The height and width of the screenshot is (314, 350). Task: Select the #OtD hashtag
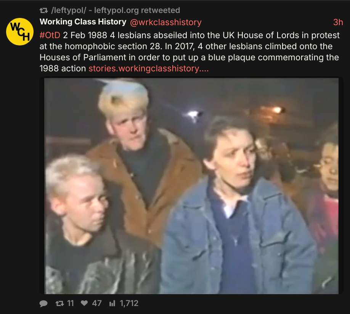tap(50, 35)
